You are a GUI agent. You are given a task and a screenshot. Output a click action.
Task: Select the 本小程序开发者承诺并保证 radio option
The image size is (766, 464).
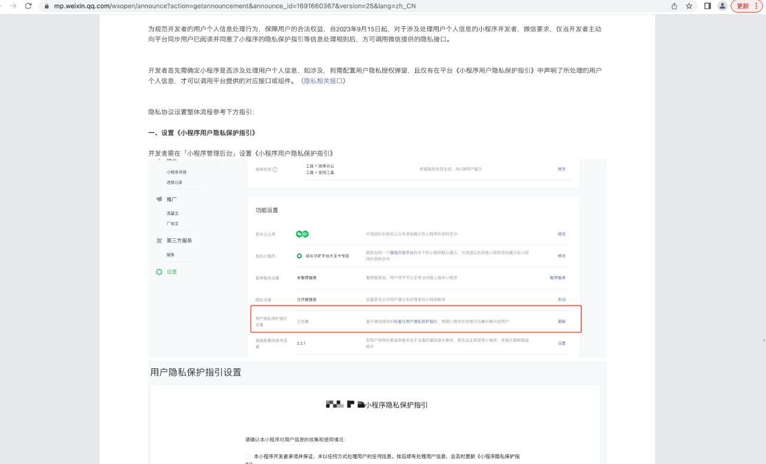pos(248,456)
